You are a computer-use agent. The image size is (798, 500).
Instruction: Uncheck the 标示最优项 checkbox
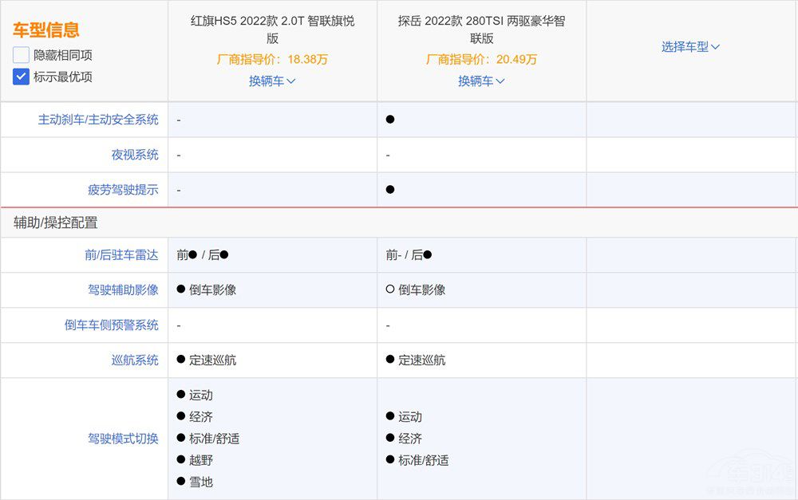click(22, 77)
